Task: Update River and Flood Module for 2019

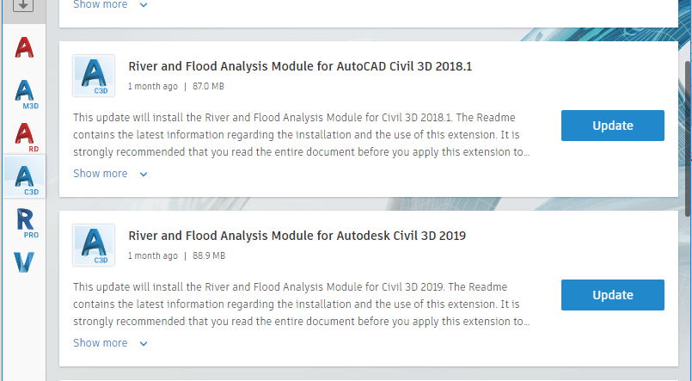Action: (x=612, y=295)
